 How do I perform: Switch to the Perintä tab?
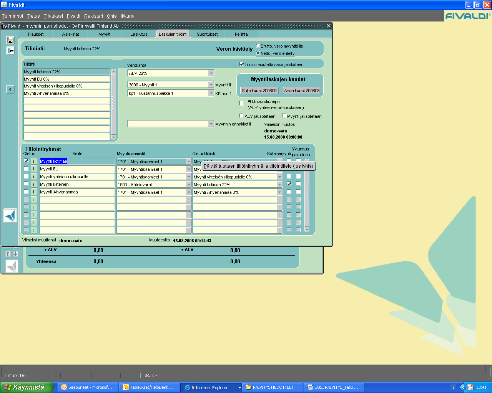click(x=241, y=34)
